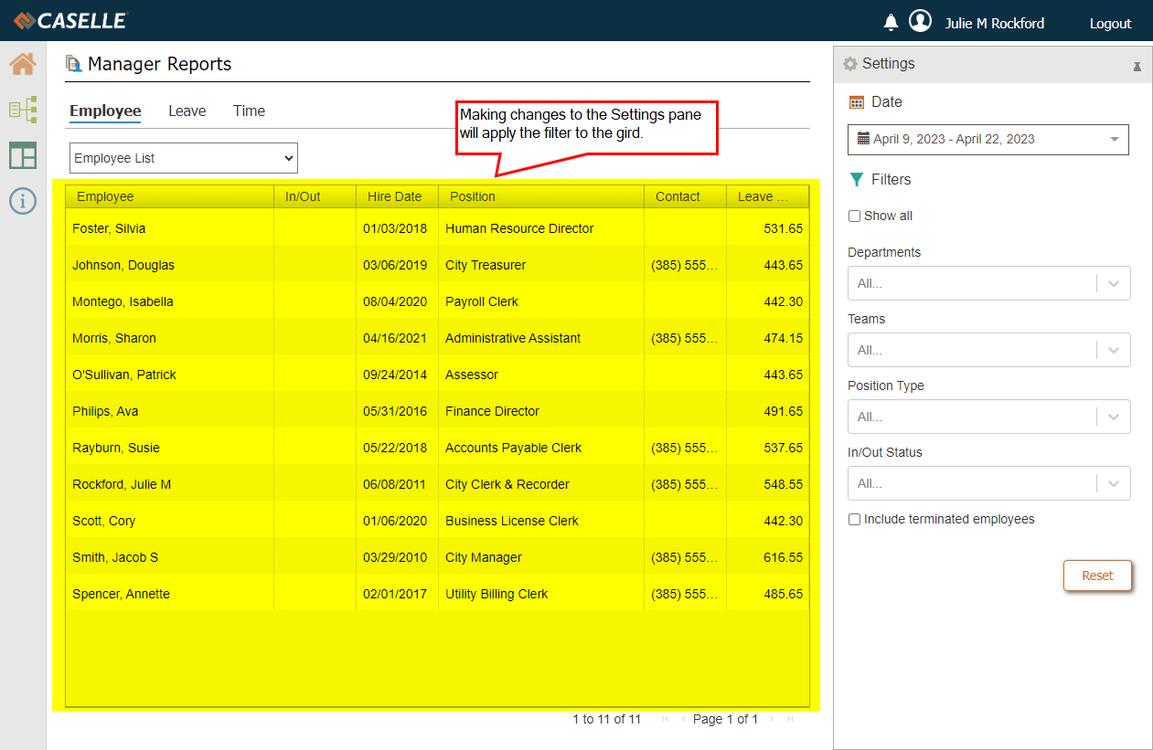Open notifications bell icon
The image size is (1153, 750).
pyautogui.click(x=891, y=23)
